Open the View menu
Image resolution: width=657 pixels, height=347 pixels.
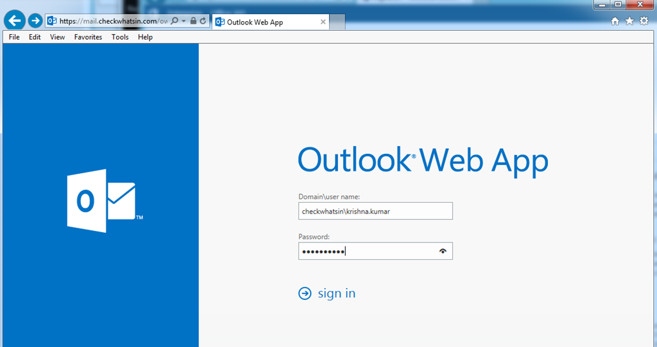point(57,37)
